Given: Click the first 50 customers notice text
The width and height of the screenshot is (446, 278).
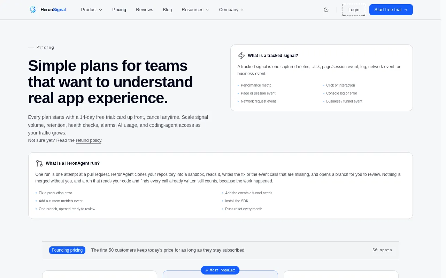Looking at the screenshot, I should click(x=168, y=250).
